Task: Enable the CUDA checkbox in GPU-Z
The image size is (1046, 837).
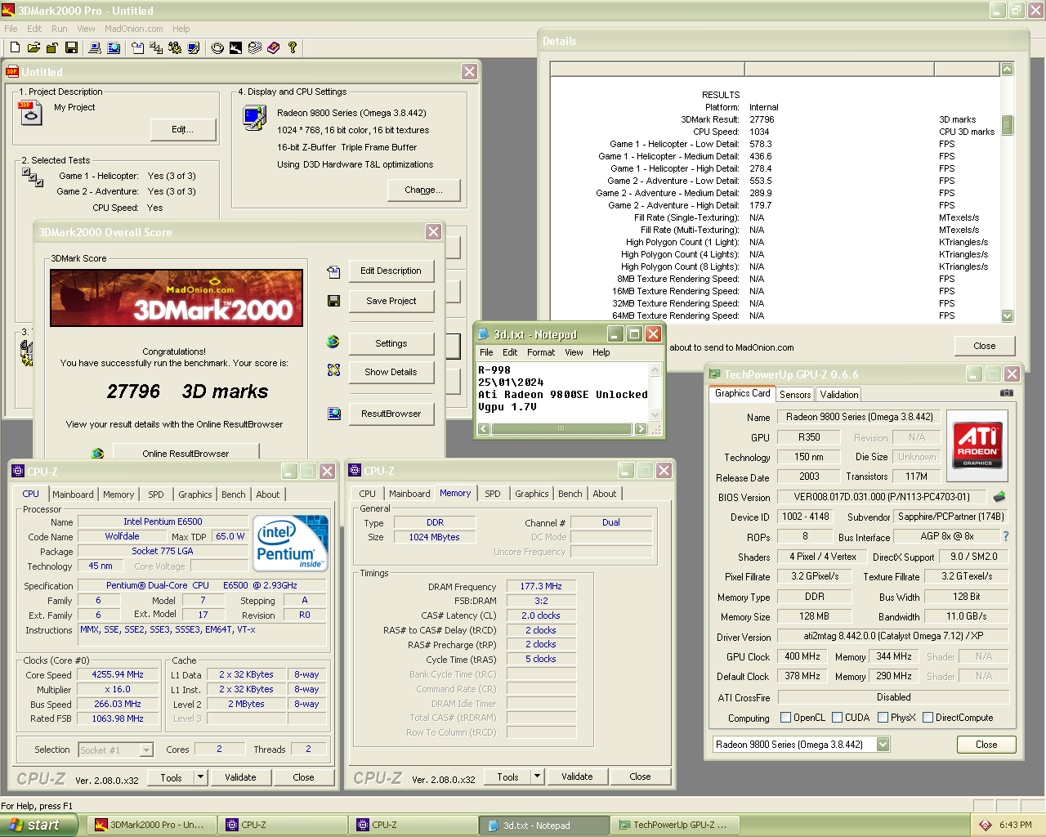Action: [838, 718]
